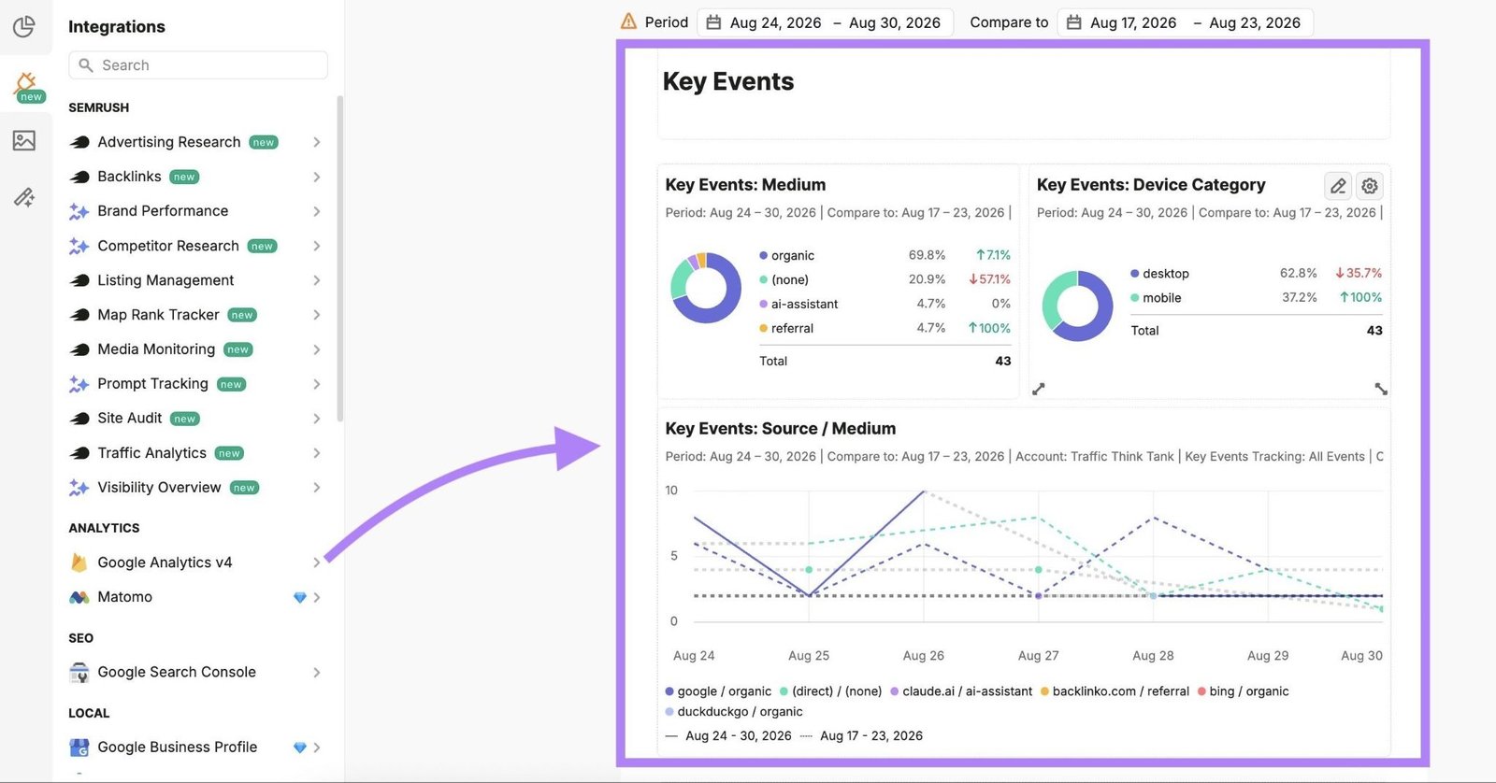
Task: Click the Medium donut chart
Action: 706,288
